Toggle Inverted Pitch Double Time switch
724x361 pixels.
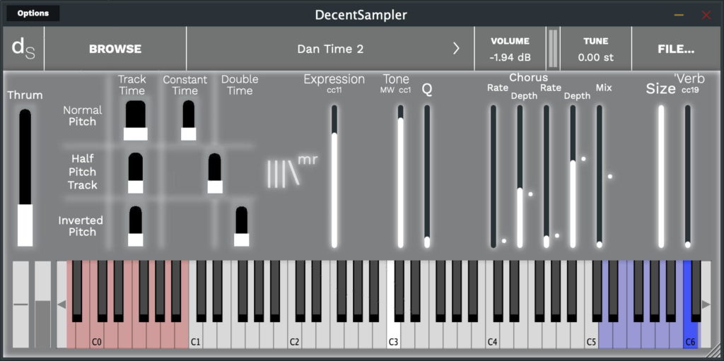(242, 226)
